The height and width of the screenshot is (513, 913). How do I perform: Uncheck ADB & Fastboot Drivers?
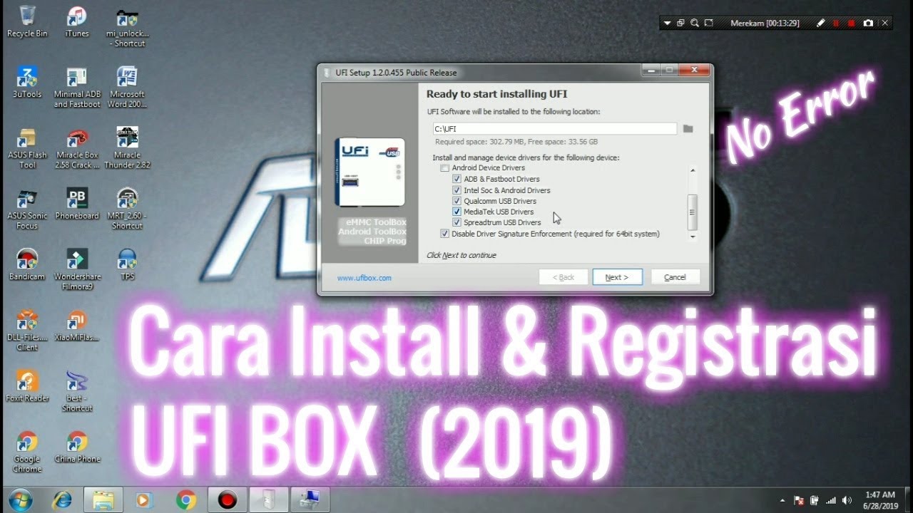point(456,179)
